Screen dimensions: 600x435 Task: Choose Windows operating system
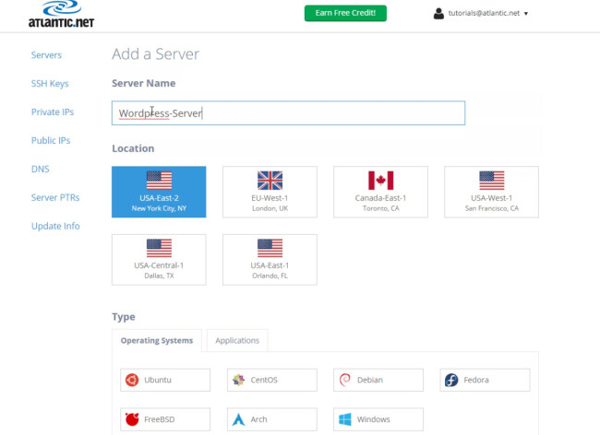coord(378,419)
